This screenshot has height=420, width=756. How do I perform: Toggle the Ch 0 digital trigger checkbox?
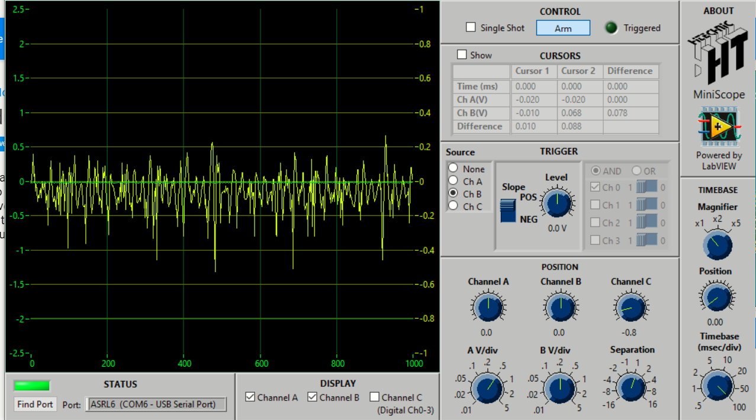[x=596, y=188]
